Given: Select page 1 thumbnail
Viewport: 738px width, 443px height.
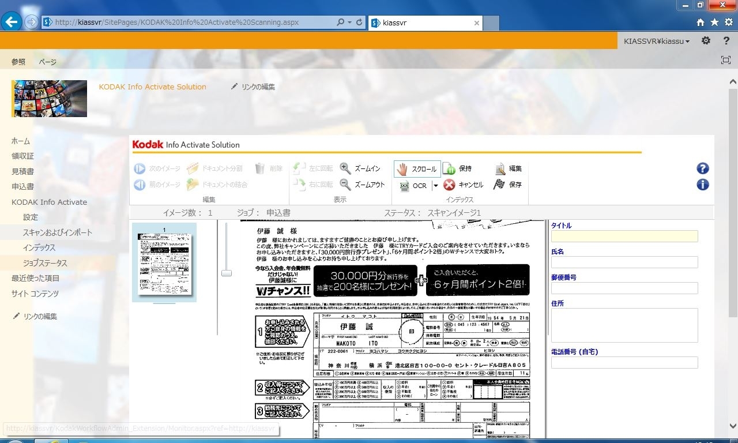Looking at the screenshot, I should coord(164,262).
